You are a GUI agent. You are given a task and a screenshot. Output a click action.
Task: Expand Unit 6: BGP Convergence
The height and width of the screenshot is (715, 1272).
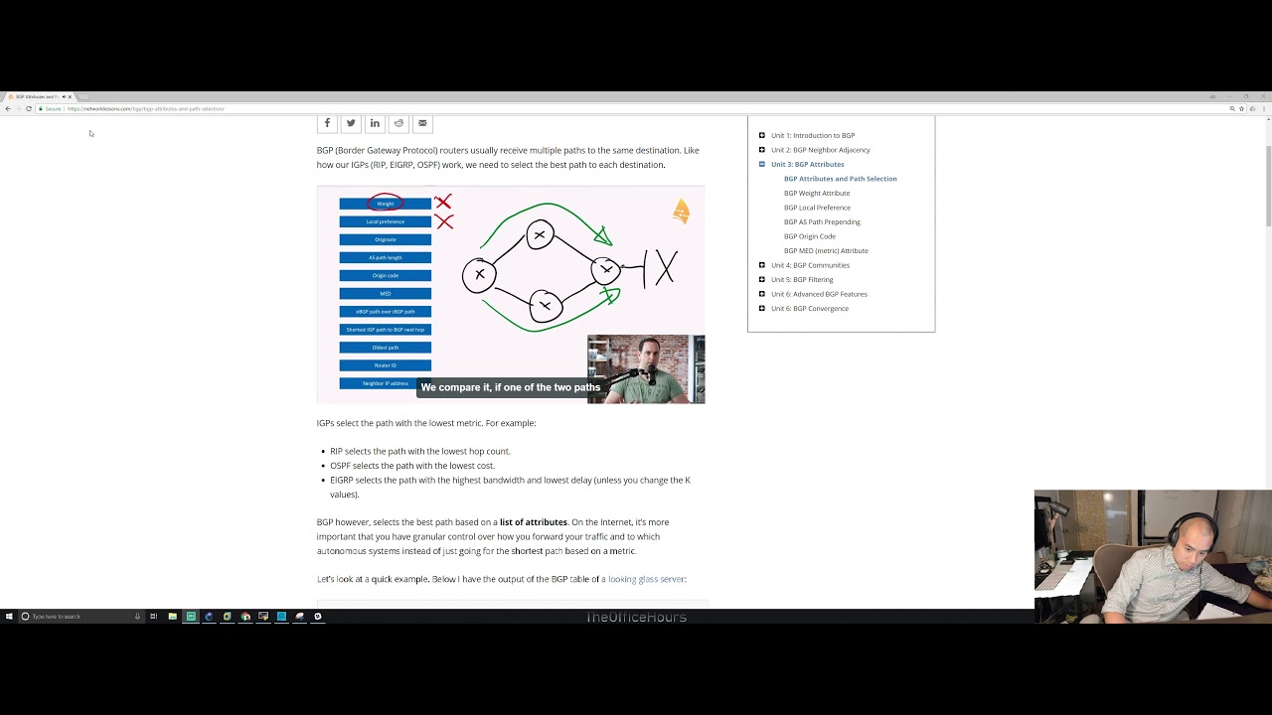762,308
